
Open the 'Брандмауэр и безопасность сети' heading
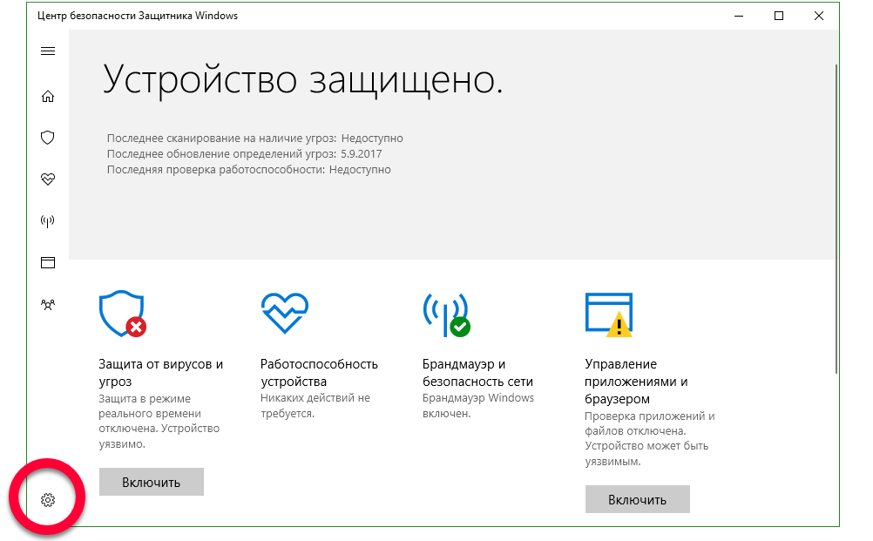click(x=477, y=373)
